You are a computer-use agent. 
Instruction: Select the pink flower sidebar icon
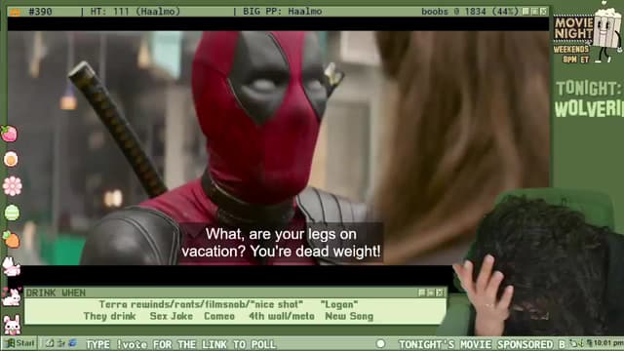point(13,186)
